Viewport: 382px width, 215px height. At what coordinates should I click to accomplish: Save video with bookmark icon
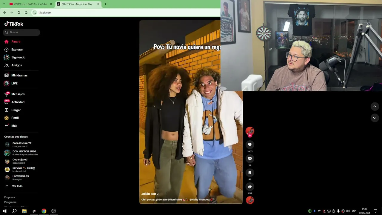click(250, 173)
